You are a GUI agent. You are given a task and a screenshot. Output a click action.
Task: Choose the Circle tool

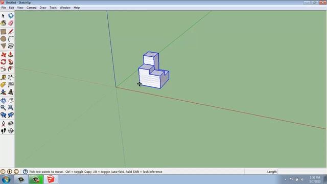click(3, 39)
